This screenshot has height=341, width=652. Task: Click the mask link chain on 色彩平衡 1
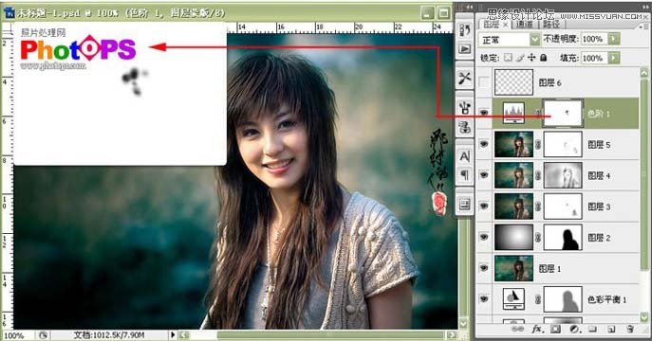coord(538,299)
